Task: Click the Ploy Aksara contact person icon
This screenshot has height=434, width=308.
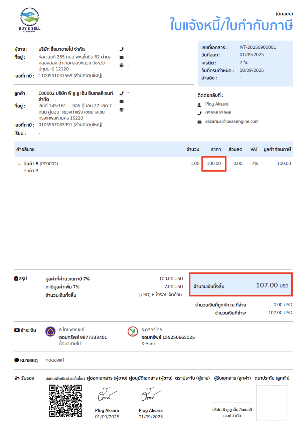Action: tap(200, 104)
